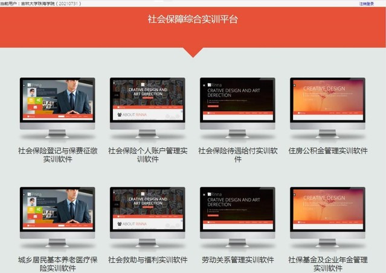
Task: Select 劳动关系管理实训软件 text link
Action: [237, 260]
